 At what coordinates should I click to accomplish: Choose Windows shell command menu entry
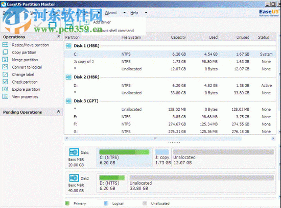point(113,31)
